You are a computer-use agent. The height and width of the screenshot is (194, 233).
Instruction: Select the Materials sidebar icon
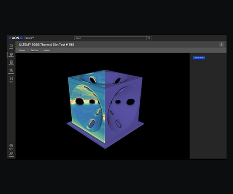[x=11, y=71]
